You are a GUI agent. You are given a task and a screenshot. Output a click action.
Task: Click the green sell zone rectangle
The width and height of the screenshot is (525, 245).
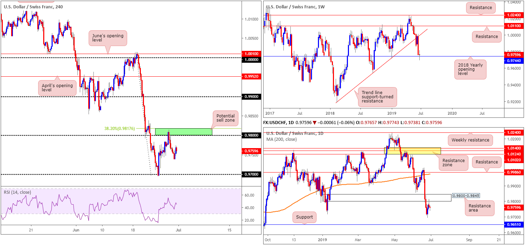tap(183, 132)
